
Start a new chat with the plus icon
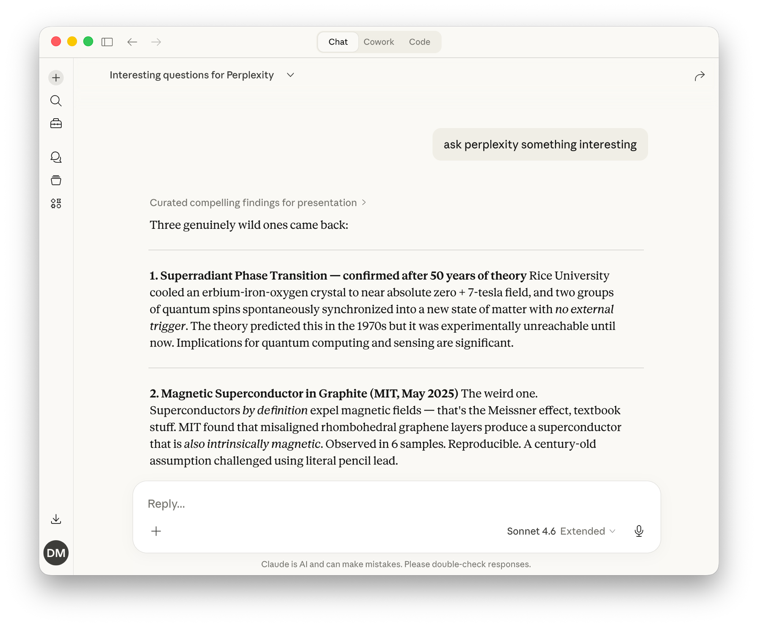tap(56, 77)
